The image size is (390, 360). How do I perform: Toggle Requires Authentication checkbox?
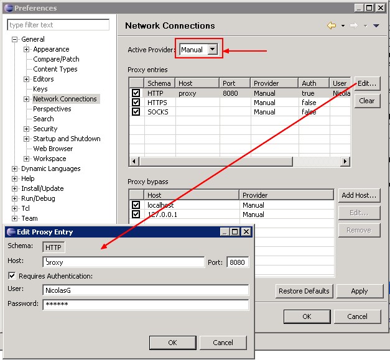pyautogui.click(x=12, y=276)
